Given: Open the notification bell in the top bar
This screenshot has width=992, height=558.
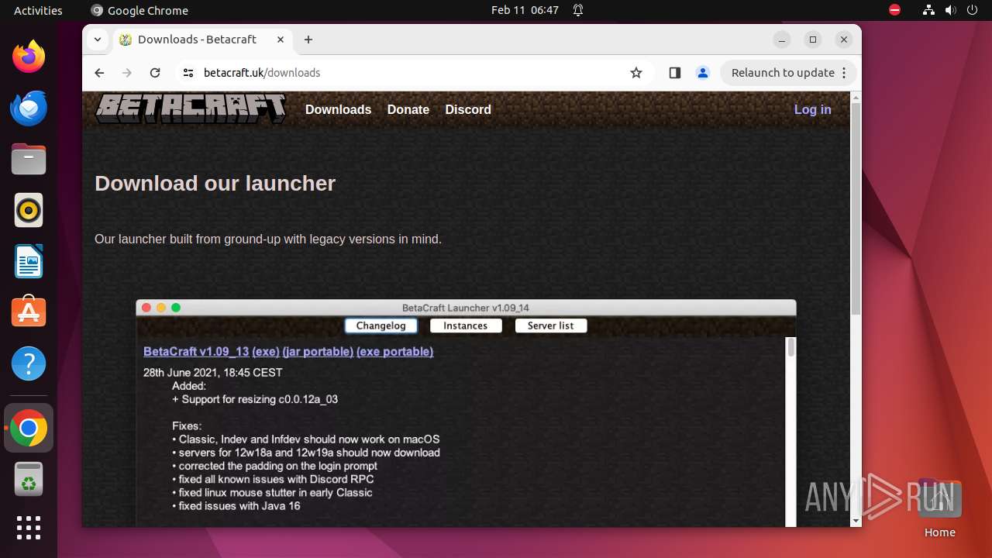Looking at the screenshot, I should click(578, 10).
